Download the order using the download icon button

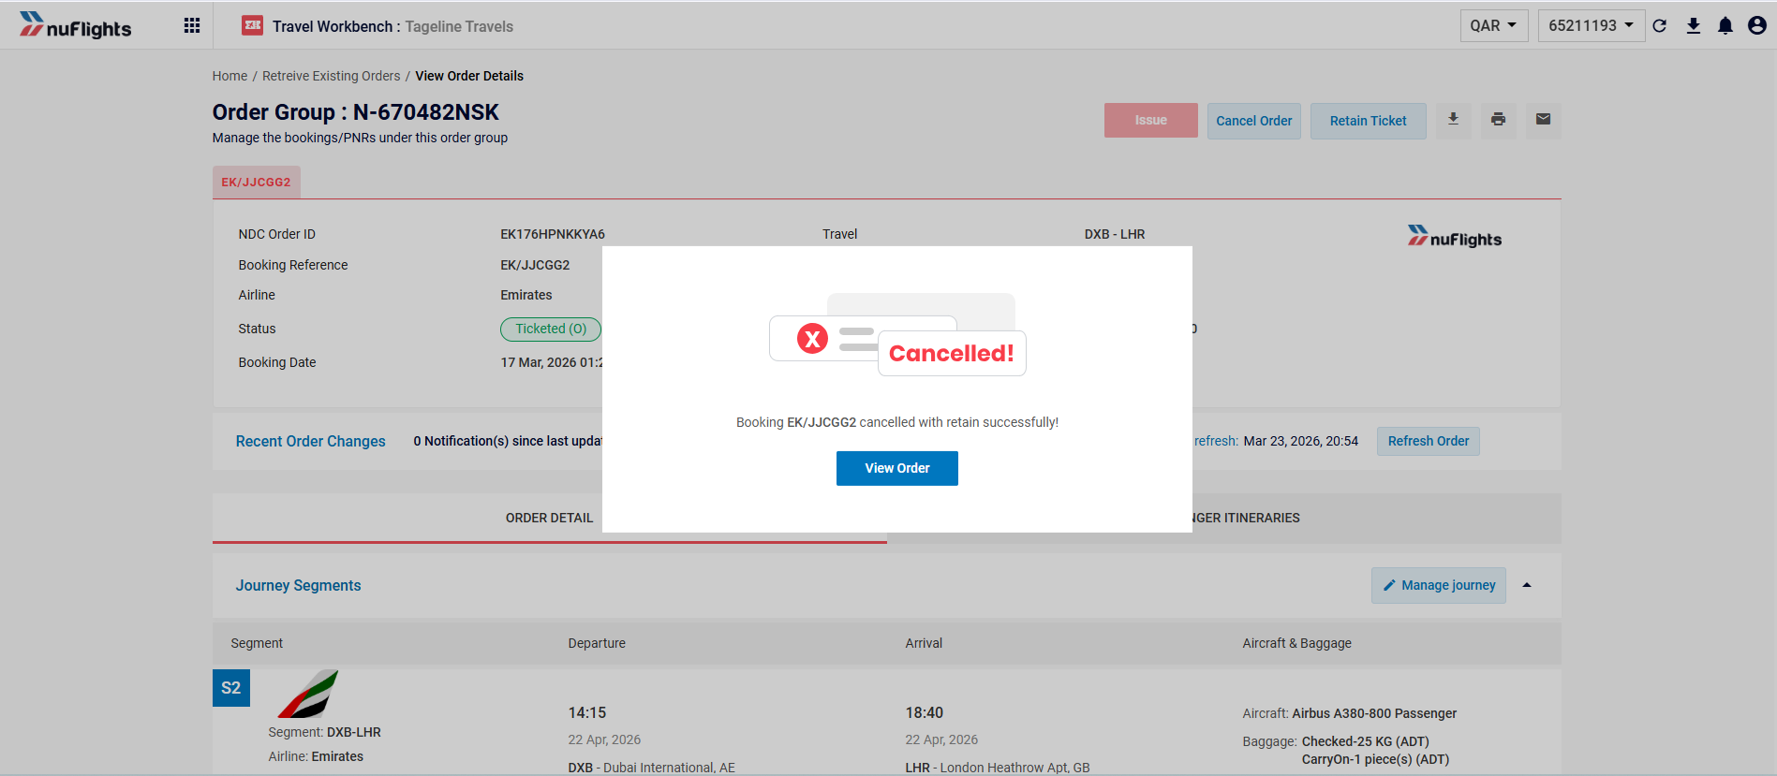(x=1453, y=120)
